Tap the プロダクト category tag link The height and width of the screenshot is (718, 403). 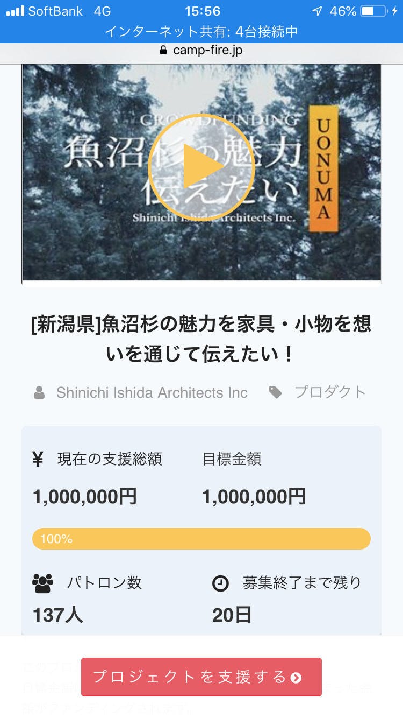coord(330,392)
